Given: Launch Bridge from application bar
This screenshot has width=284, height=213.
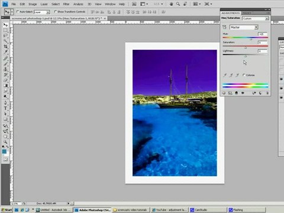Looking at the screenshot, I should click(x=134, y=4).
